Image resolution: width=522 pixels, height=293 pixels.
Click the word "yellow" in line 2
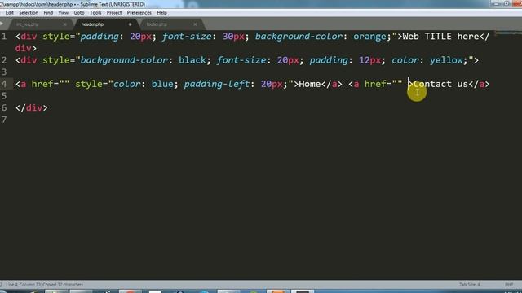click(446, 60)
